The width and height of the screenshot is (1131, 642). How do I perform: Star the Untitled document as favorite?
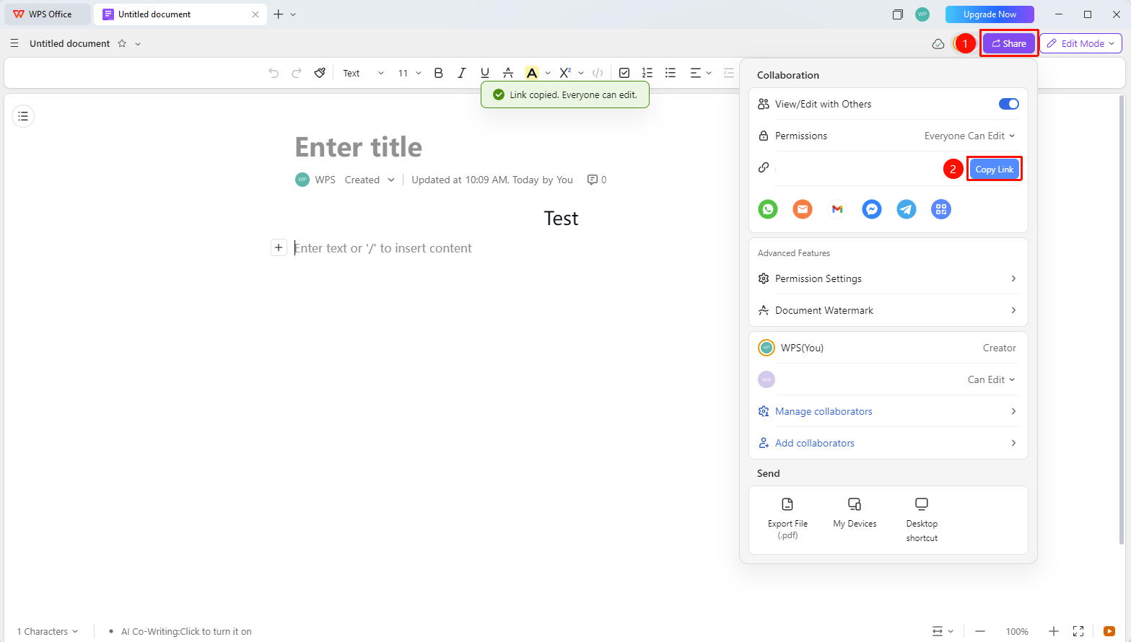(122, 43)
